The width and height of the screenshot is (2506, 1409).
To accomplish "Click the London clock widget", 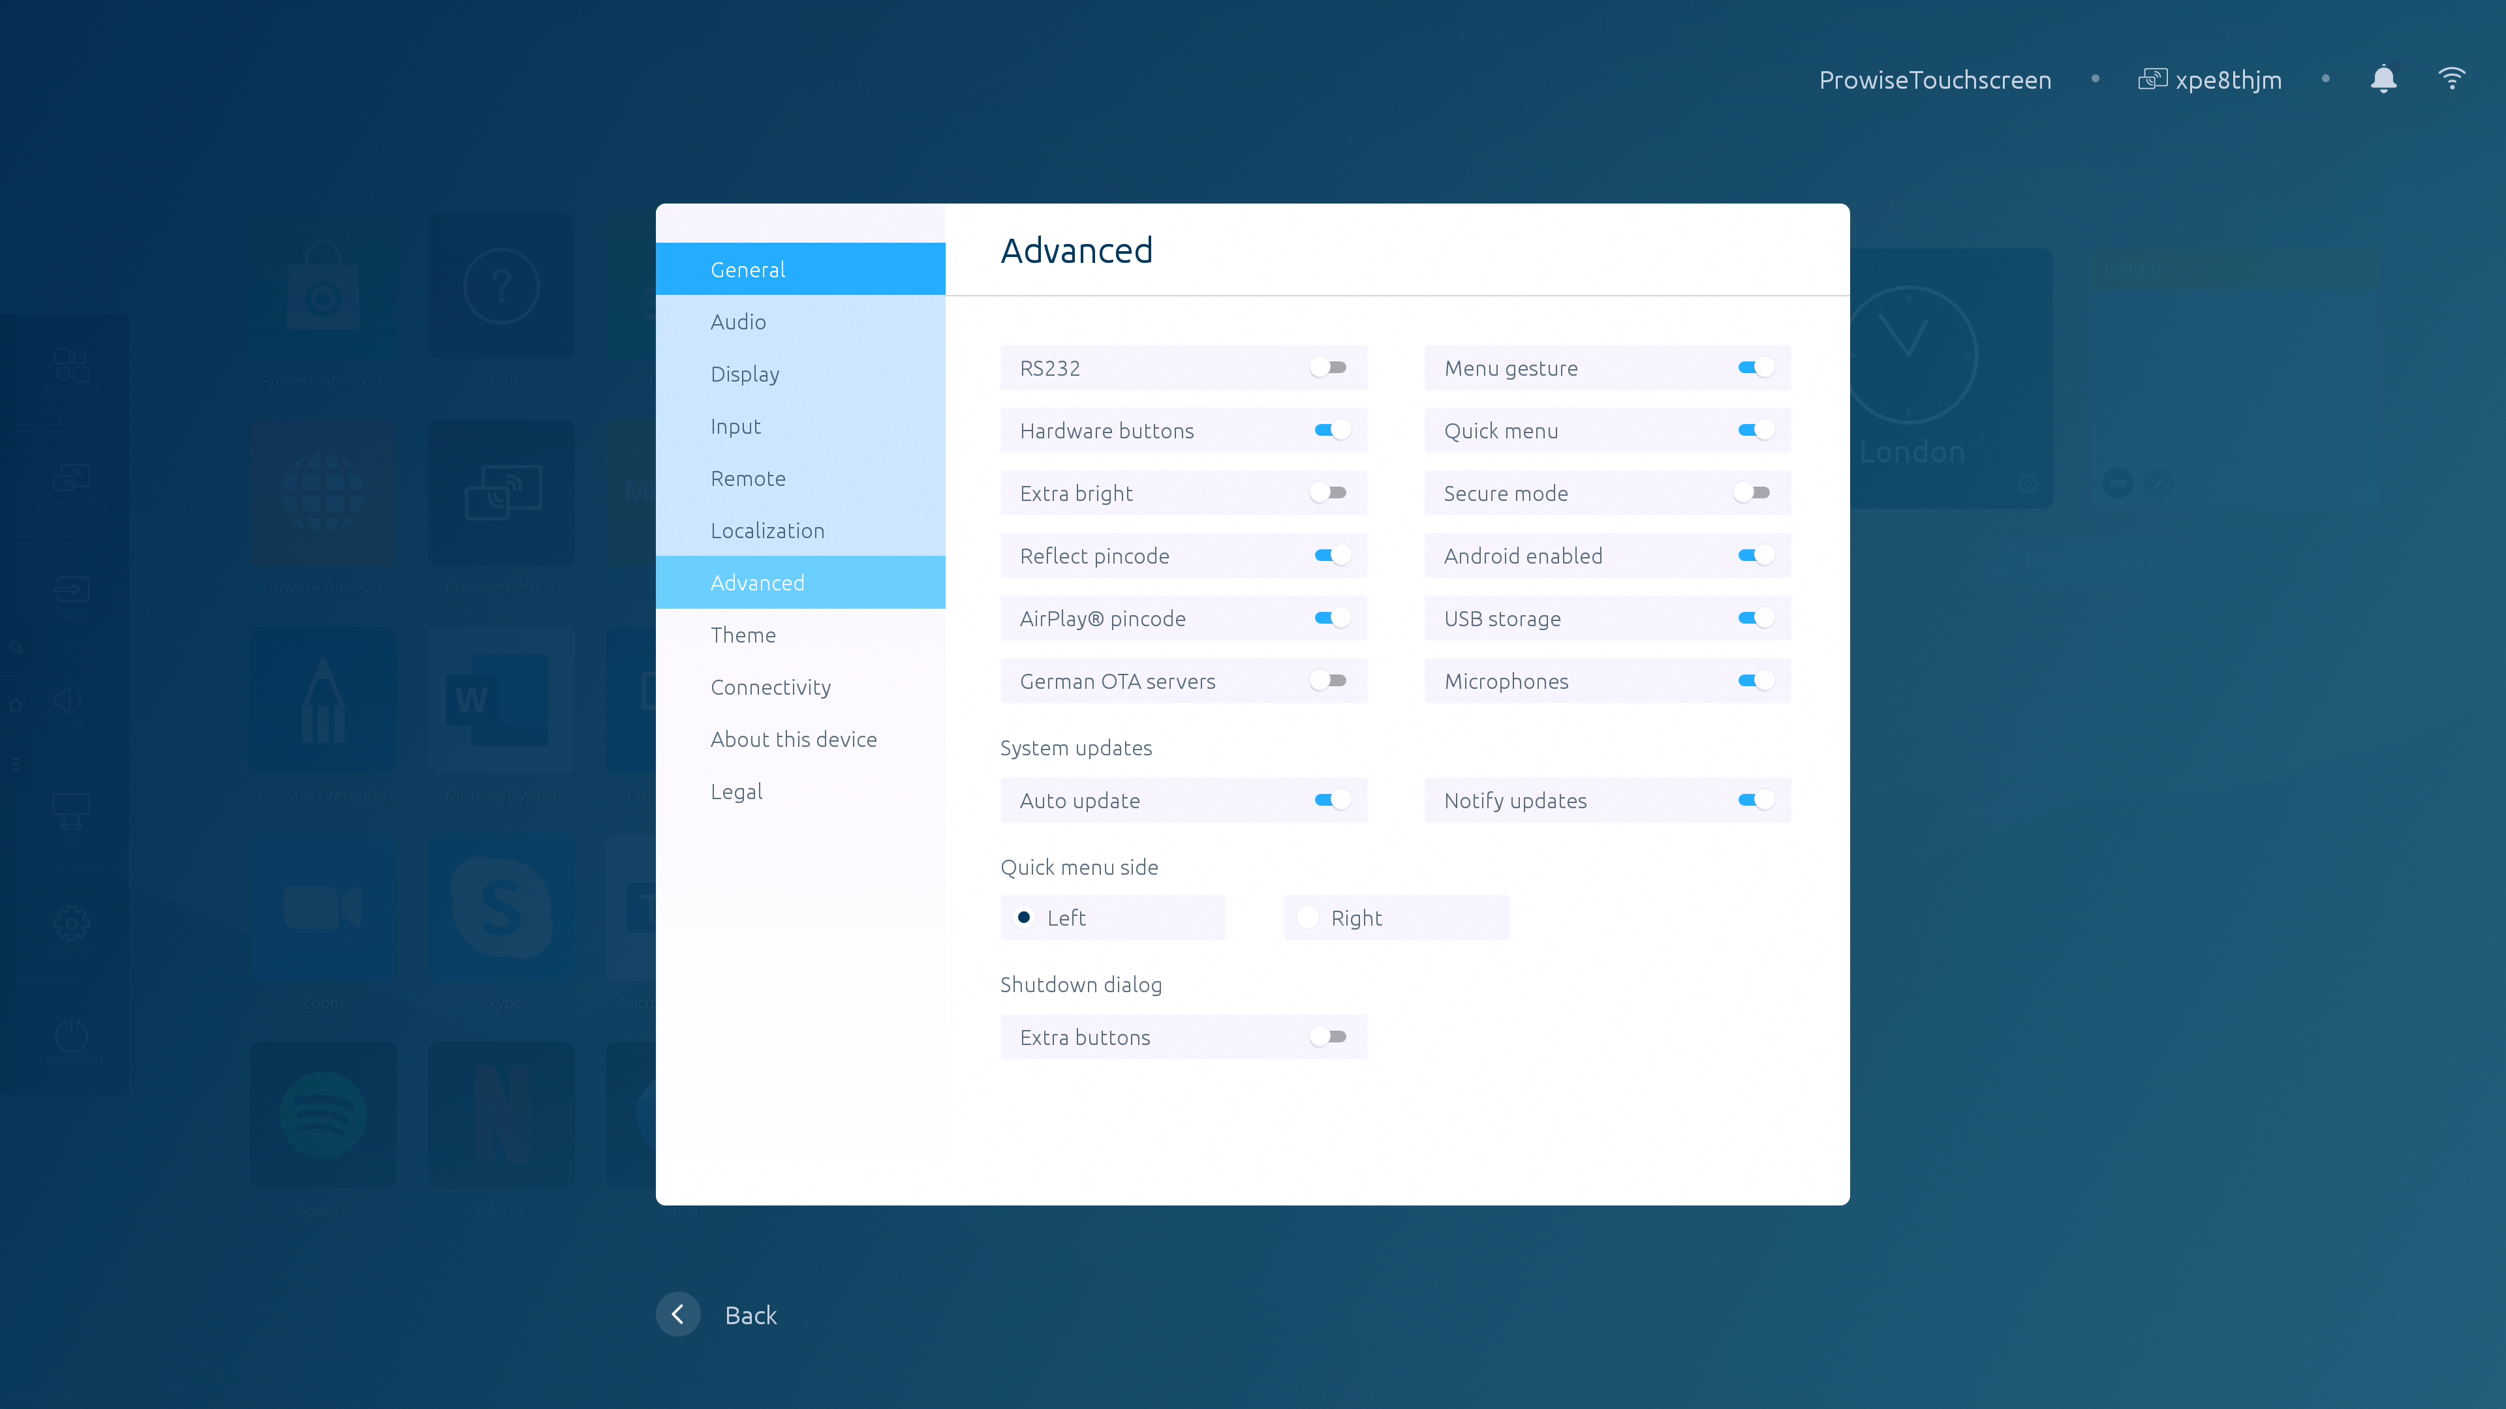I will coord(1951,377).
